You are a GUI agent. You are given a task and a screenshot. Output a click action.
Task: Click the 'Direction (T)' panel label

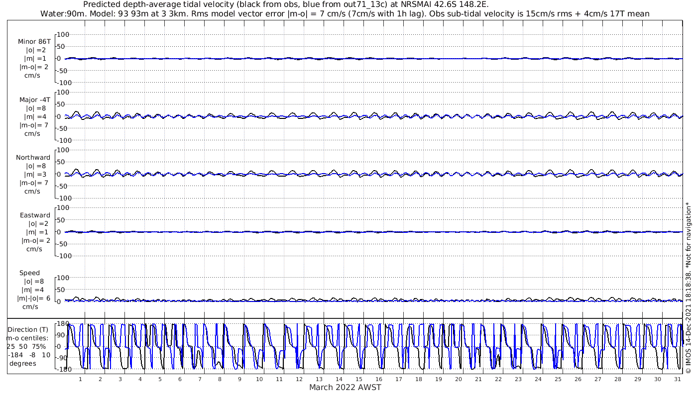pyautogui.click(x=29, y=329)
